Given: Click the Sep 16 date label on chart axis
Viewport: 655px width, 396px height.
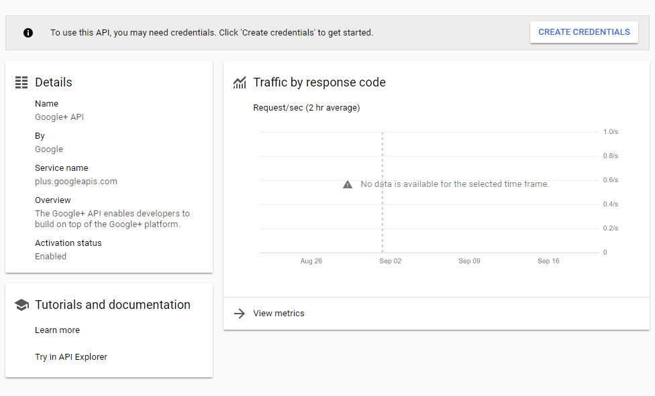Looking at the screenshot, I should pos(548,261).
